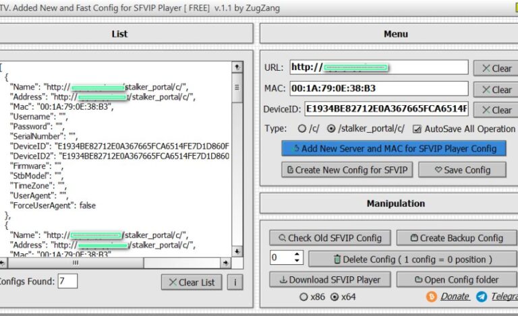Clear the DeviceID field
518x316 pixels.
click(x=496, y=110)
